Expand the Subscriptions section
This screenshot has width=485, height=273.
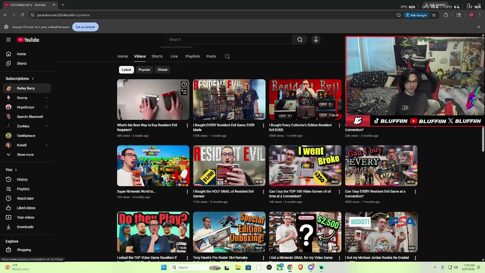point(20,78)
